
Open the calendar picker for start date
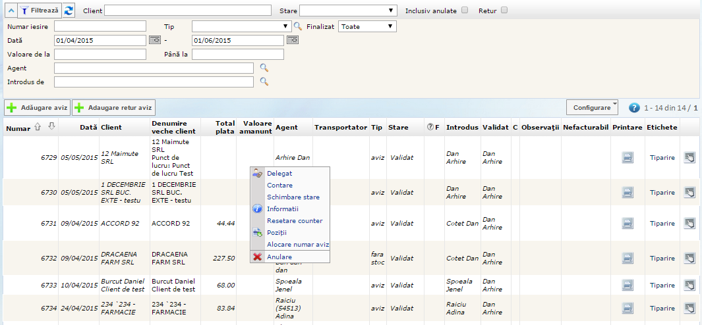pos(155,40)
